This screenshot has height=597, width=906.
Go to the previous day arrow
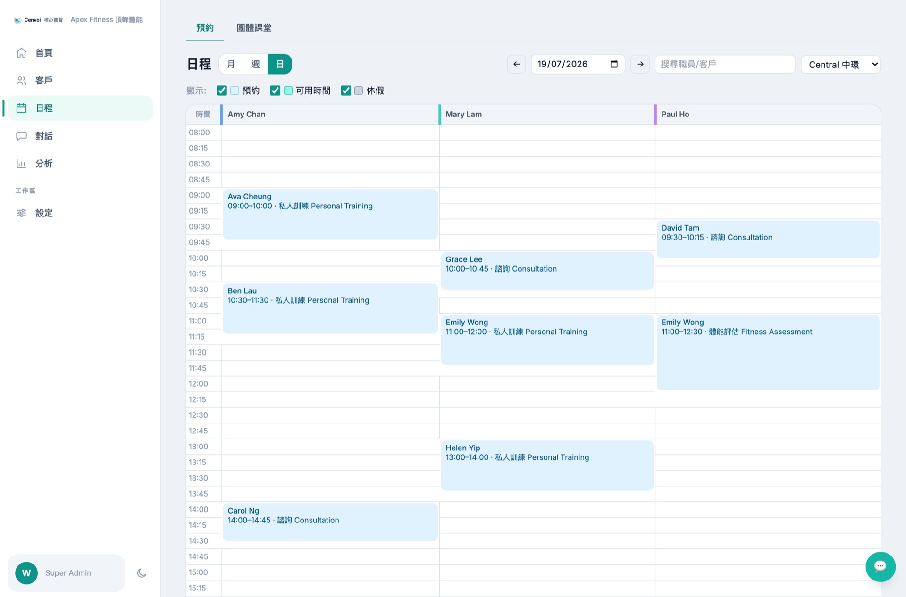click(x=516, y=64)
